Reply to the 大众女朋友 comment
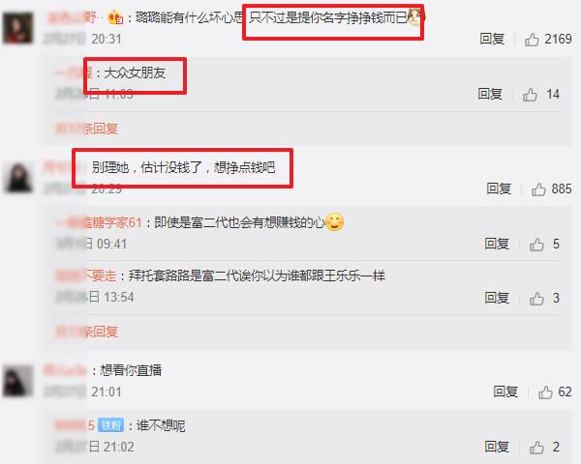The width and height of the screenshot is (581, 464). [490, 94]
